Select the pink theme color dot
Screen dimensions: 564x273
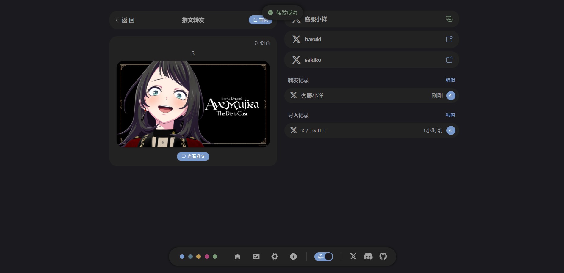[207, 256]
